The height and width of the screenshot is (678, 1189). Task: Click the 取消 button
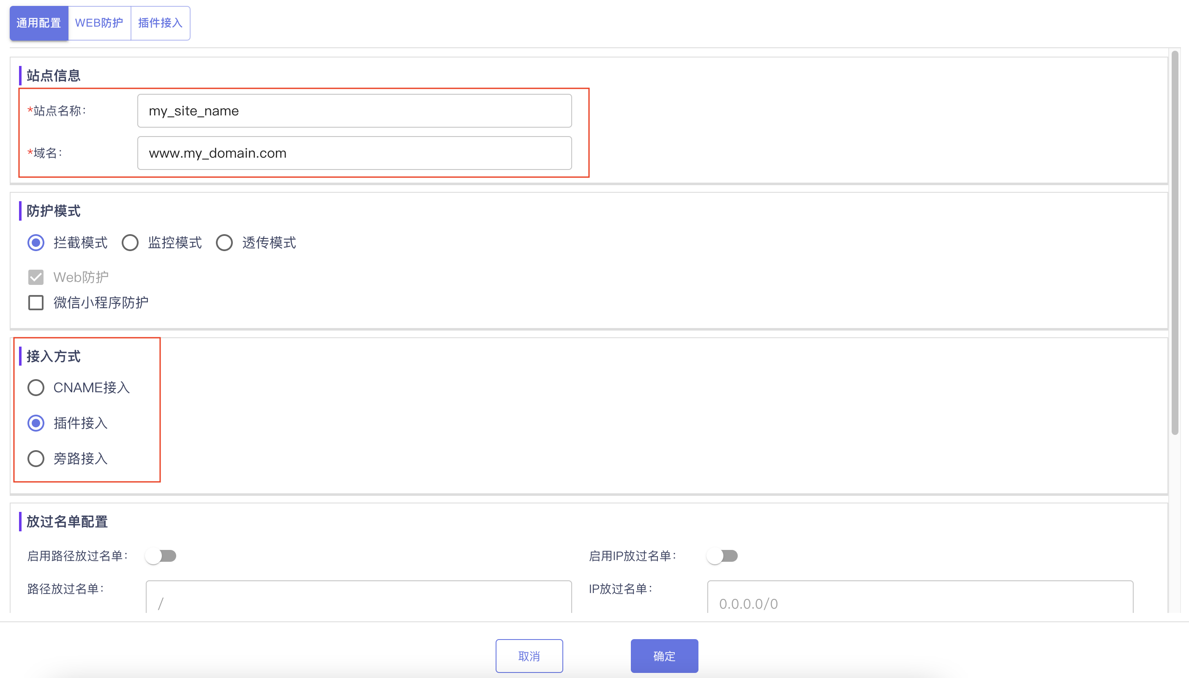(529, 656)
